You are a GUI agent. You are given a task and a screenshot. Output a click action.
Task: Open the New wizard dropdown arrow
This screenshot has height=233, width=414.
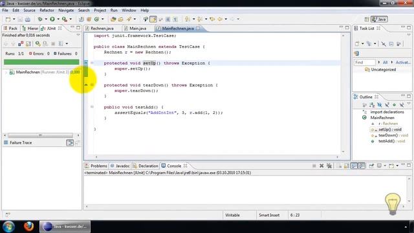coord(14,19)
